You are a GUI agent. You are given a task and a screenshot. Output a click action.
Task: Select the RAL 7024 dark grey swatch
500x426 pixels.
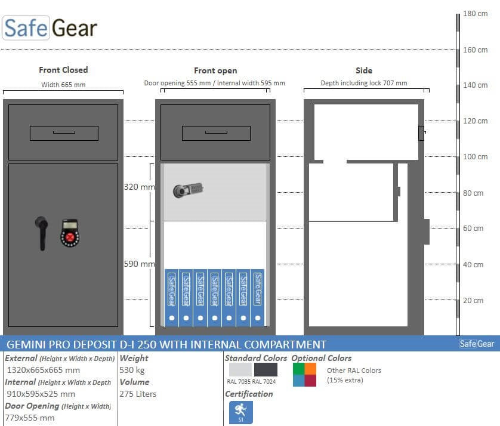[x=266, y=369]
